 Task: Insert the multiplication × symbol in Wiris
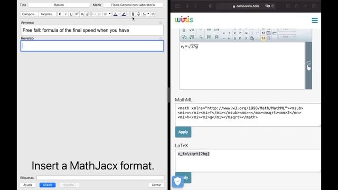coord(224,33)
